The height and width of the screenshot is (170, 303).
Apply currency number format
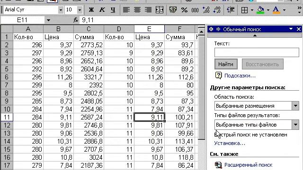[x=173, y=9]
